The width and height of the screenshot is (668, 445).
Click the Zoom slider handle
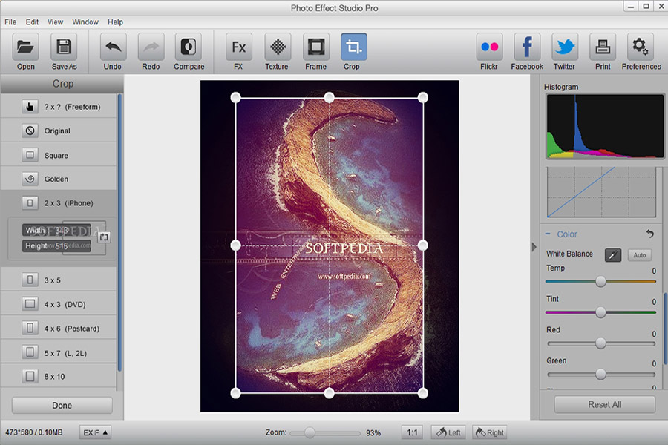(x=310, y=433)
